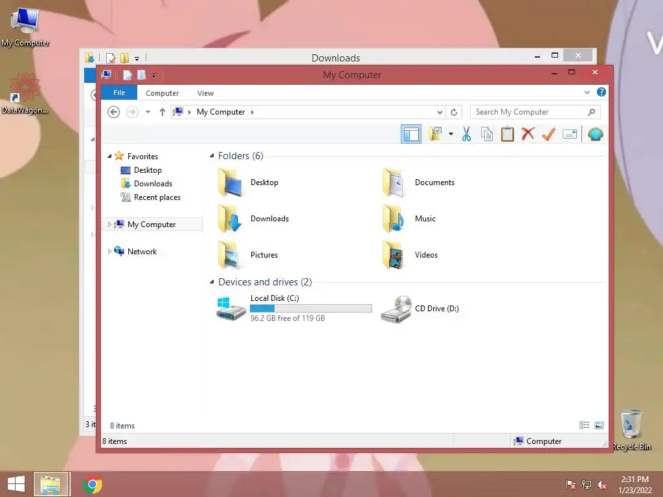Open the File menu tab

119,93
